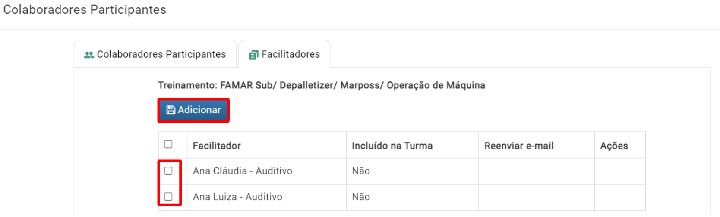Click the Não value in Ana Cláudia's row
This screenshot has height=217, width=720.
[x=361, y=171]
